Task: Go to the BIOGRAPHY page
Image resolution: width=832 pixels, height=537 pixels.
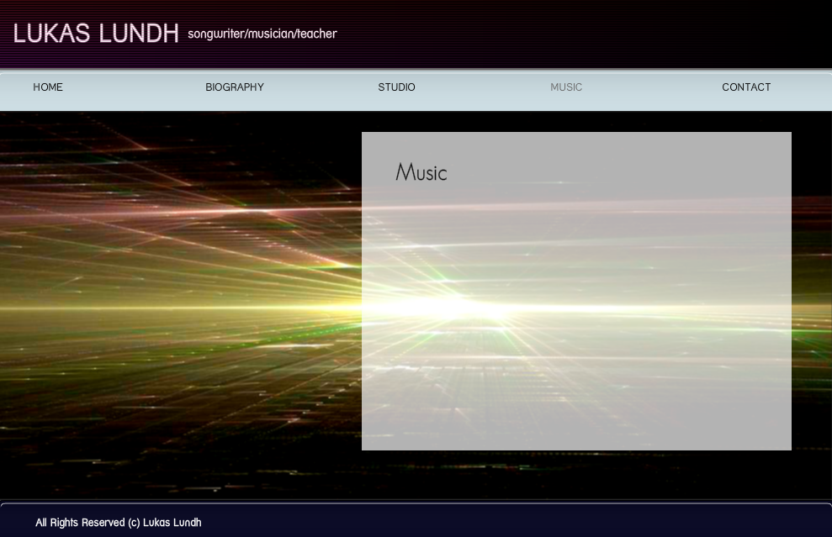Action: 235,87
